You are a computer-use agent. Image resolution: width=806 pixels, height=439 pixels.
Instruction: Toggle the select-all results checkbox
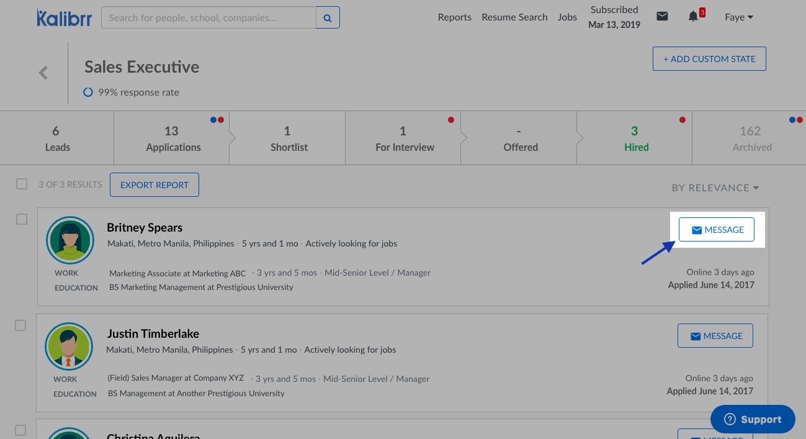(x=22, y=184)
